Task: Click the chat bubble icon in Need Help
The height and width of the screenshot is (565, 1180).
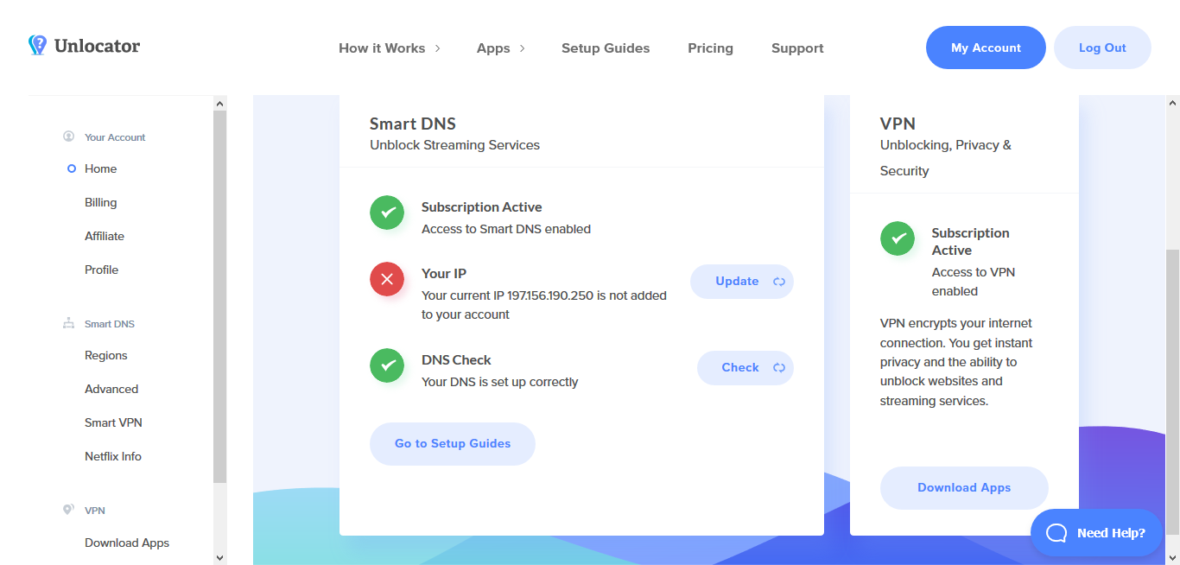Action: pos(1056,533)
